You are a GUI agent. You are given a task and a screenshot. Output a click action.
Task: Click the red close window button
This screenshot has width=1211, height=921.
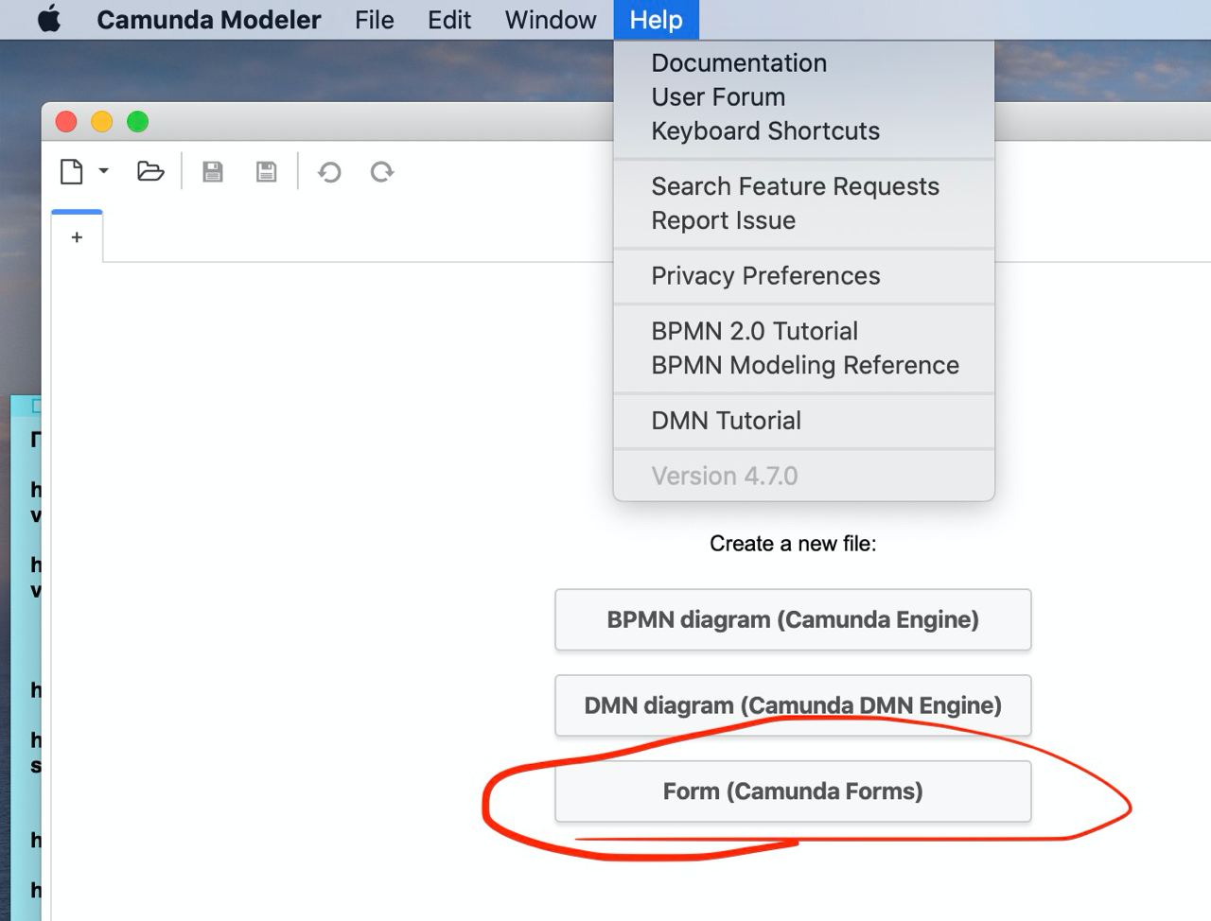[66, 122]
